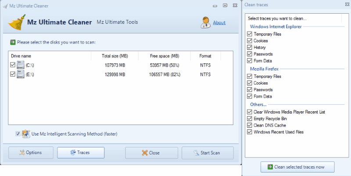
Task: Click NTFS format cell in C:\ row
Action: [205, 65]
